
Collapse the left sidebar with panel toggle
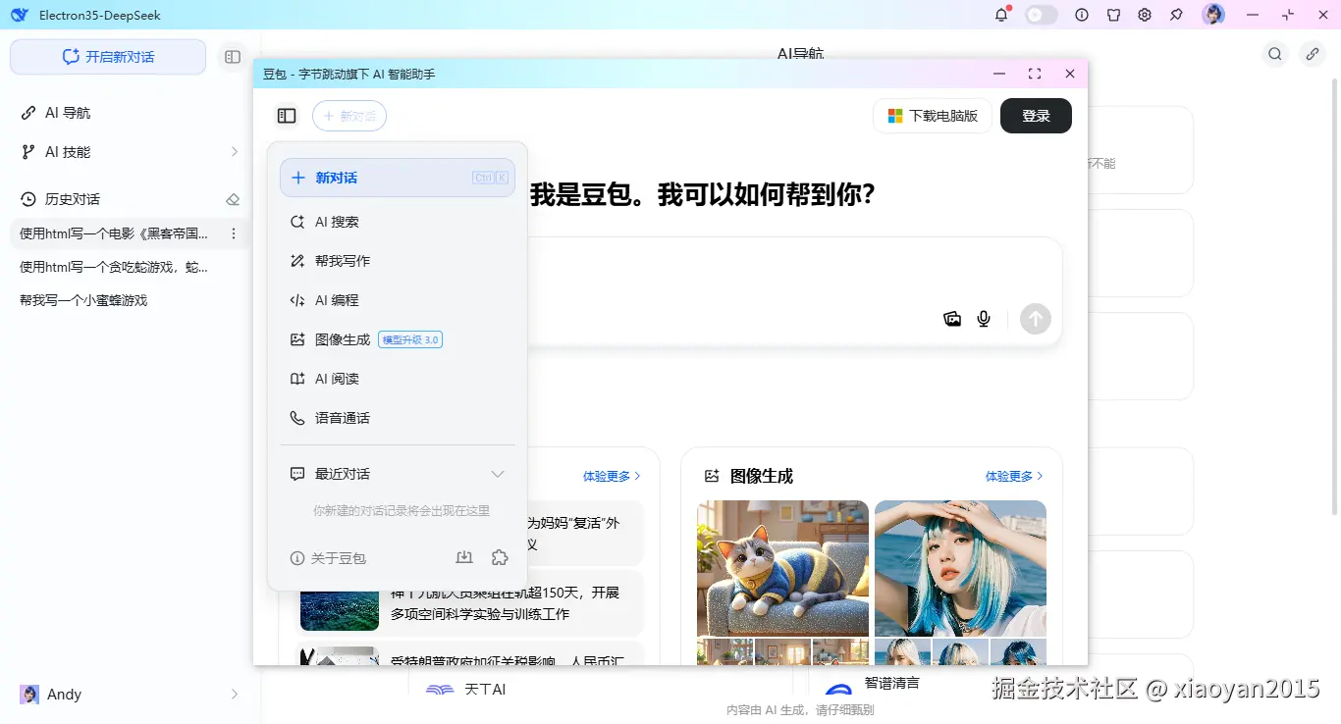(x=232, y=57)
